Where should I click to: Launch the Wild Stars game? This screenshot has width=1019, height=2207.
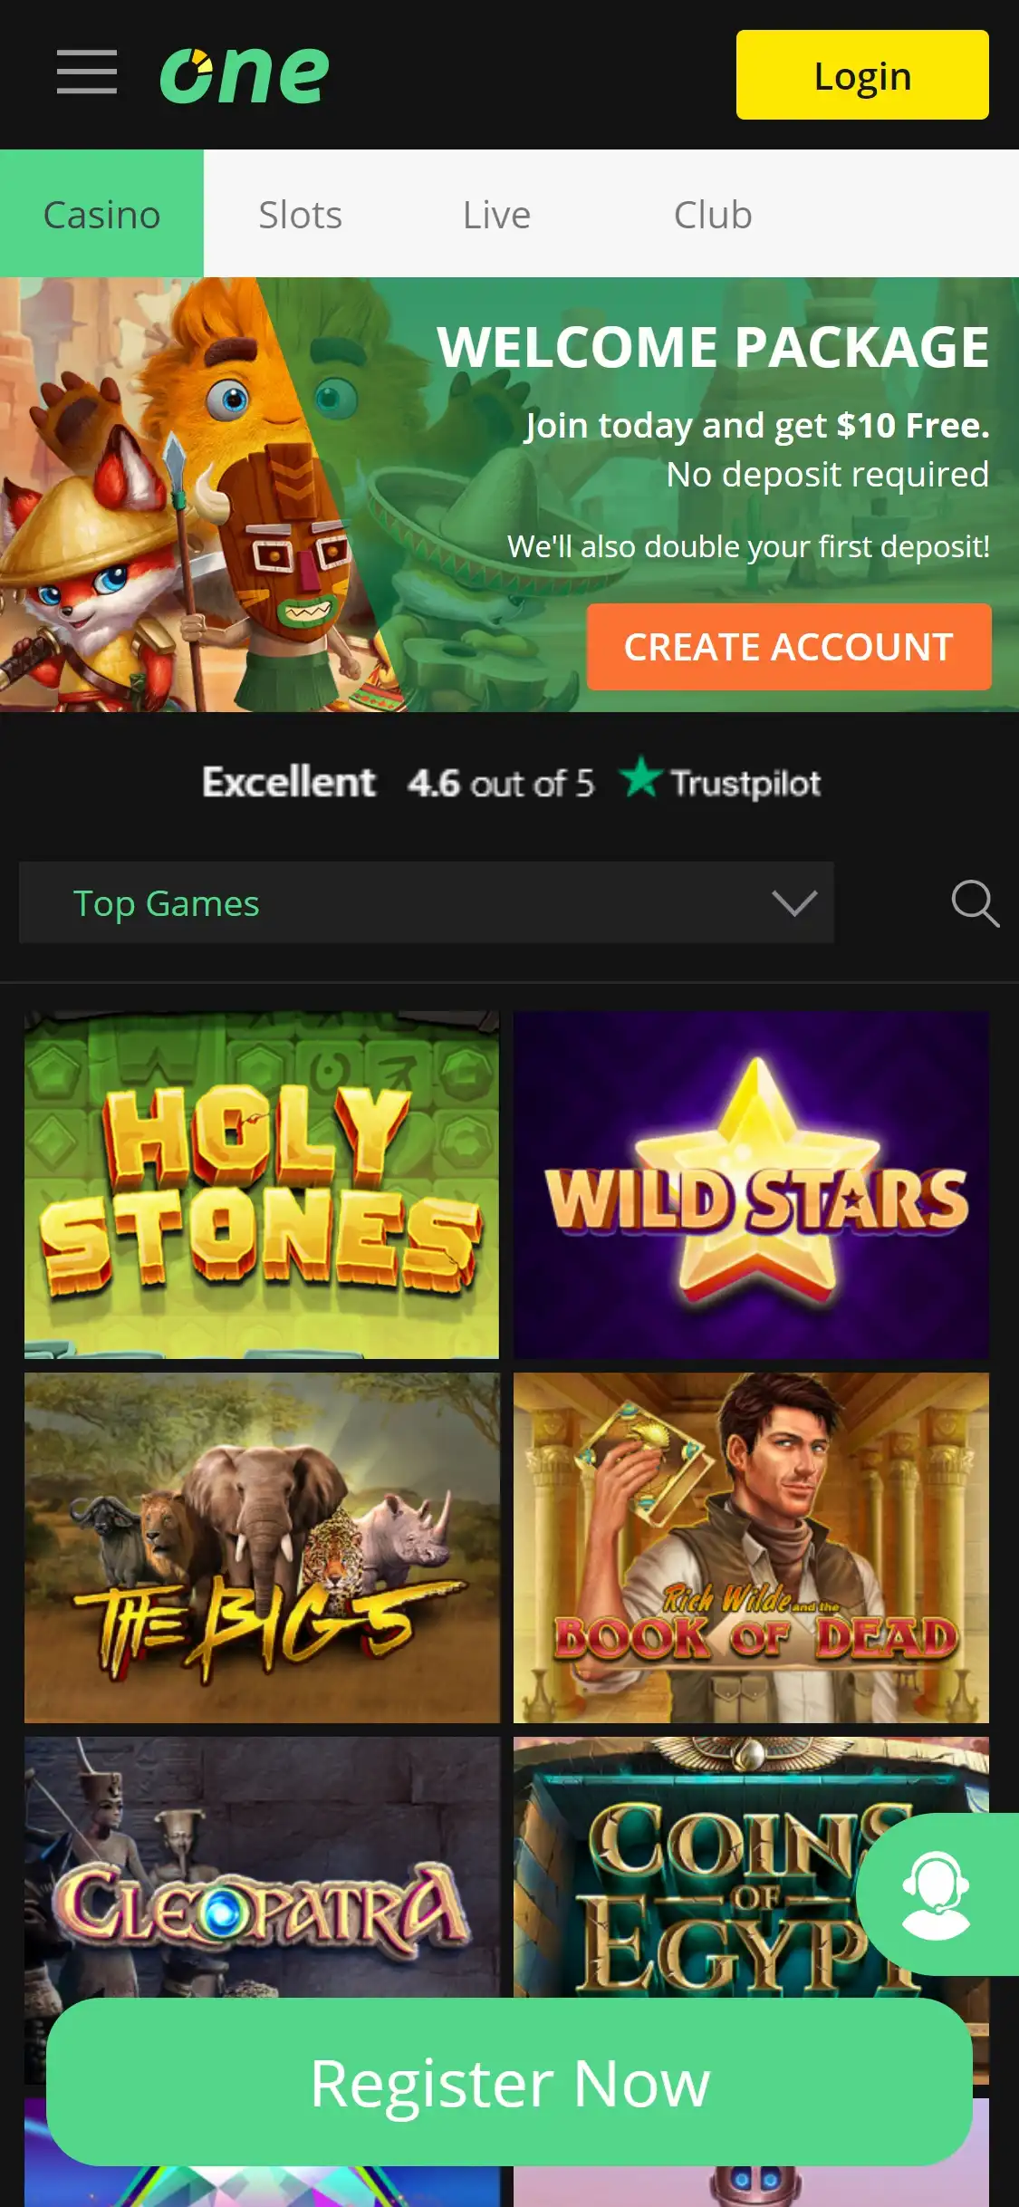751,1185
